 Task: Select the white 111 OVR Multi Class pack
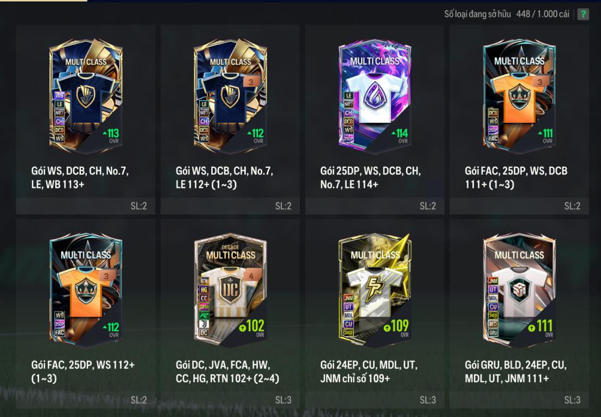tap(520, 290)
